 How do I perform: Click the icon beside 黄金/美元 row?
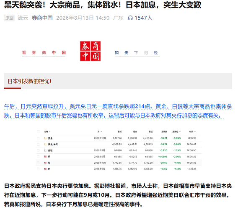point(45,144)
